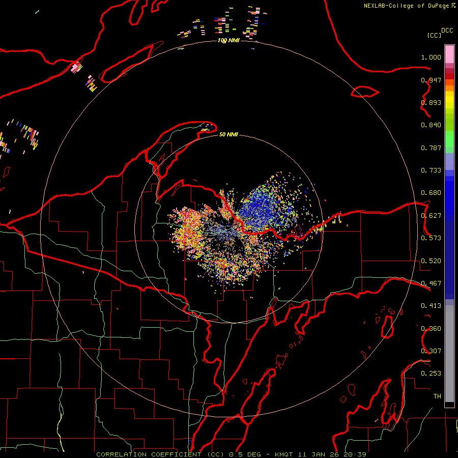Click the 0.947 scale value
The image size is (458, 458).
pyautogui.click(x=431, y=80)
